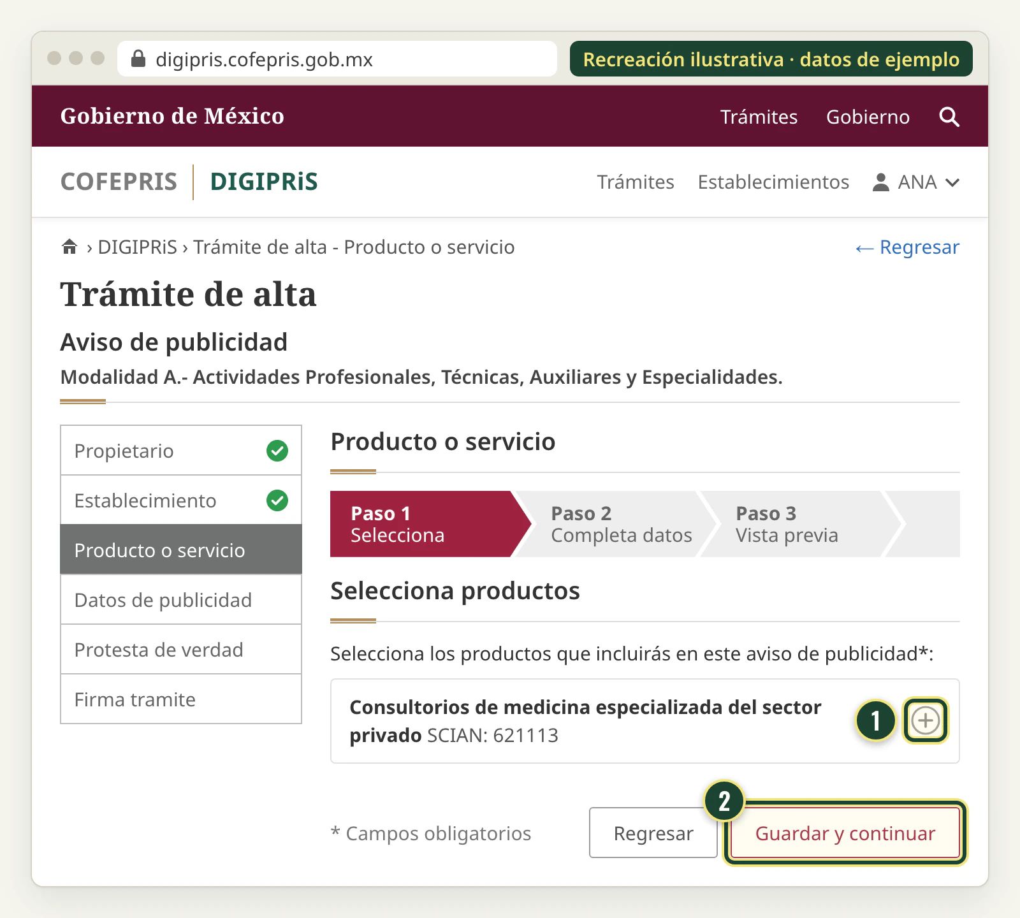The width and height of the screenshot is (1020, 918).
Task: Click the home icon in breadcrumb
Action: coord(69,246)
